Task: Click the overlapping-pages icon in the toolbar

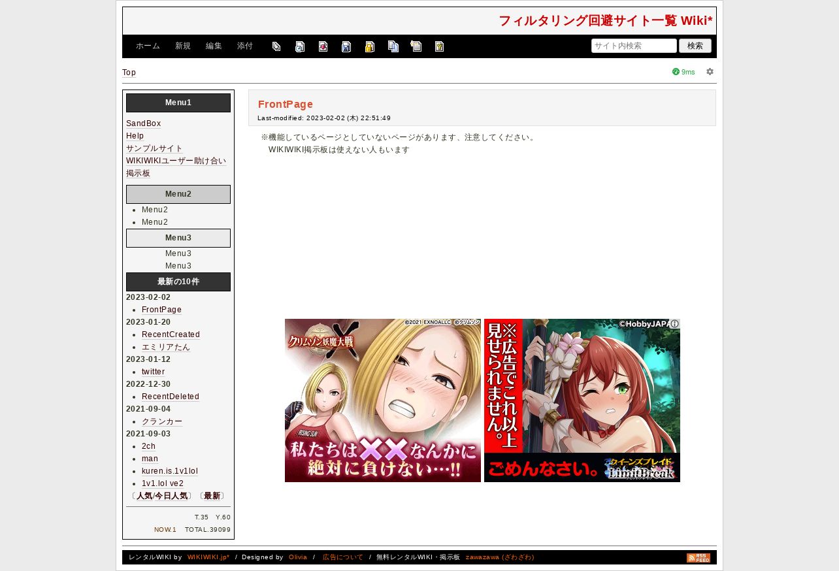Action: 276,46
